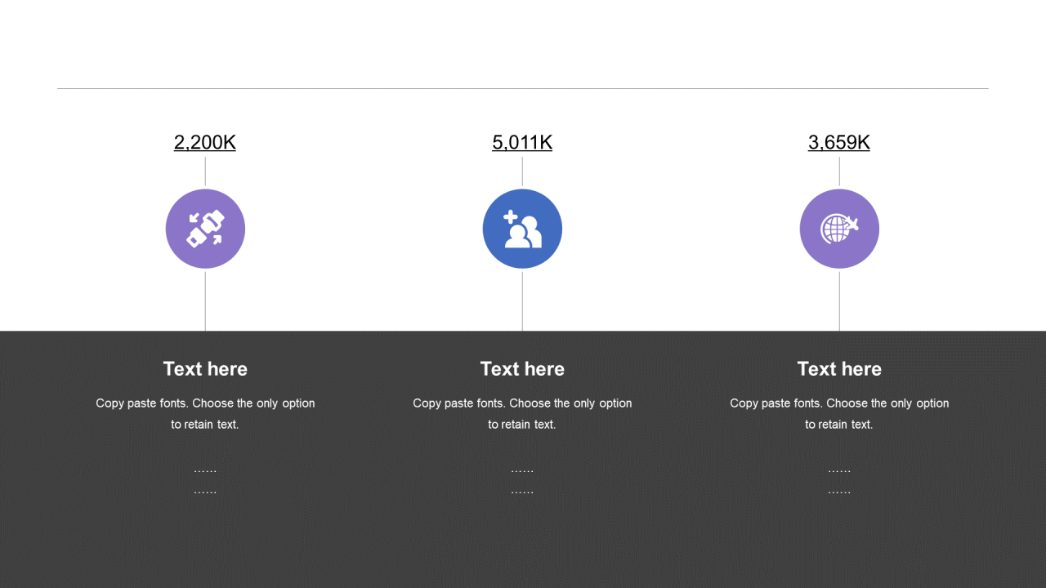Image resolution: width=1046 pixels, height=588 pixels.
Task: Select the 3,659K underlined figure
Action: [839, 142]
